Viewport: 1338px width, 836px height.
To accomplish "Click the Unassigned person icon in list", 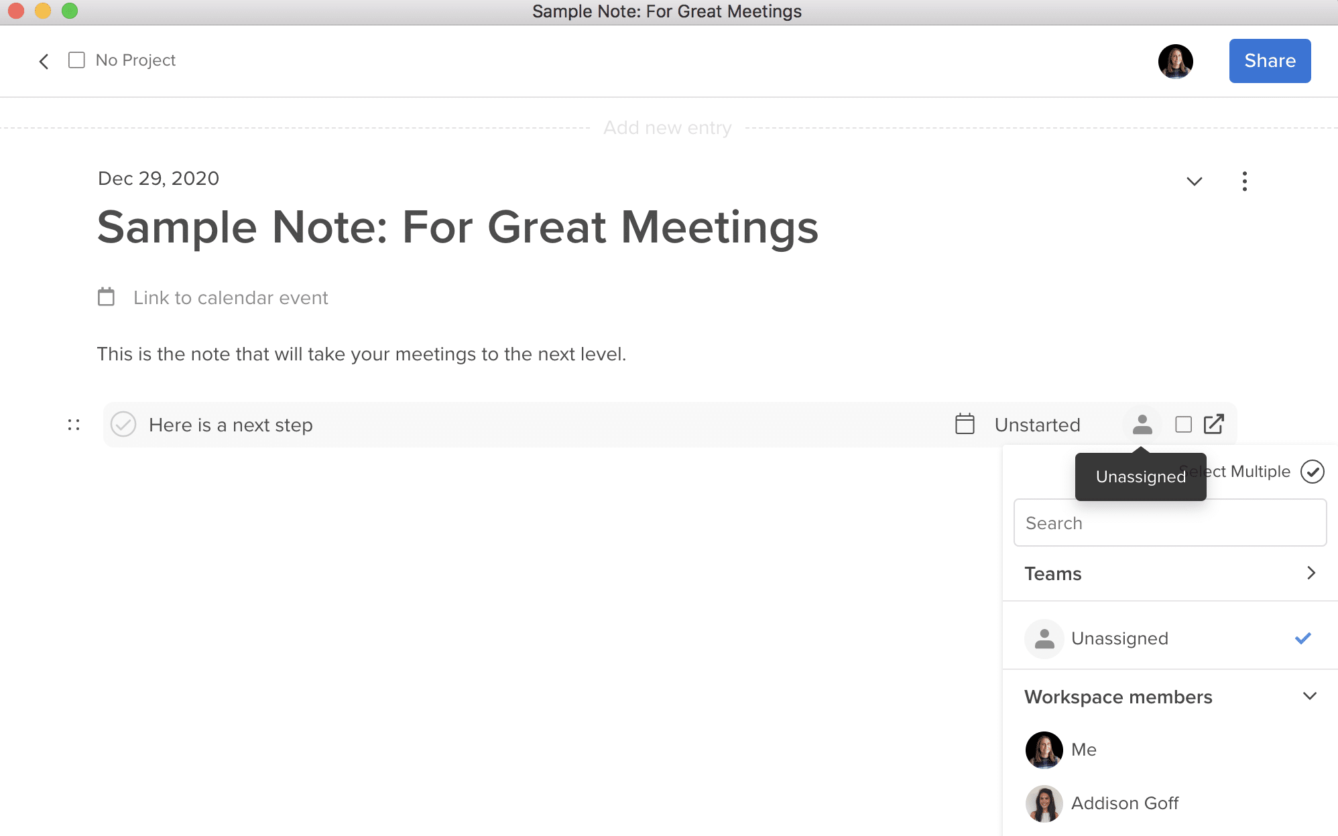I will point(1043,638).
